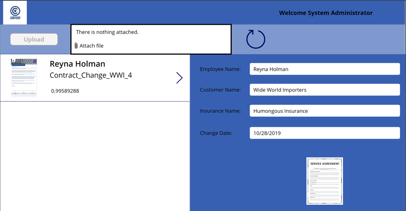Image resolution: width=406 pixels, height=211 pixels.
Task: Click the Employee Name label
Action: [220, 69]
